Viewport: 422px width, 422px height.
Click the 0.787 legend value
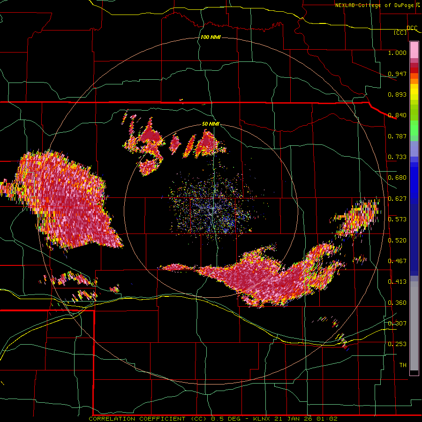(397, 136)
